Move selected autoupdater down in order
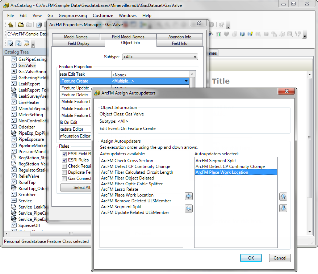The image size is (318, 274). (x=283, y=208)
